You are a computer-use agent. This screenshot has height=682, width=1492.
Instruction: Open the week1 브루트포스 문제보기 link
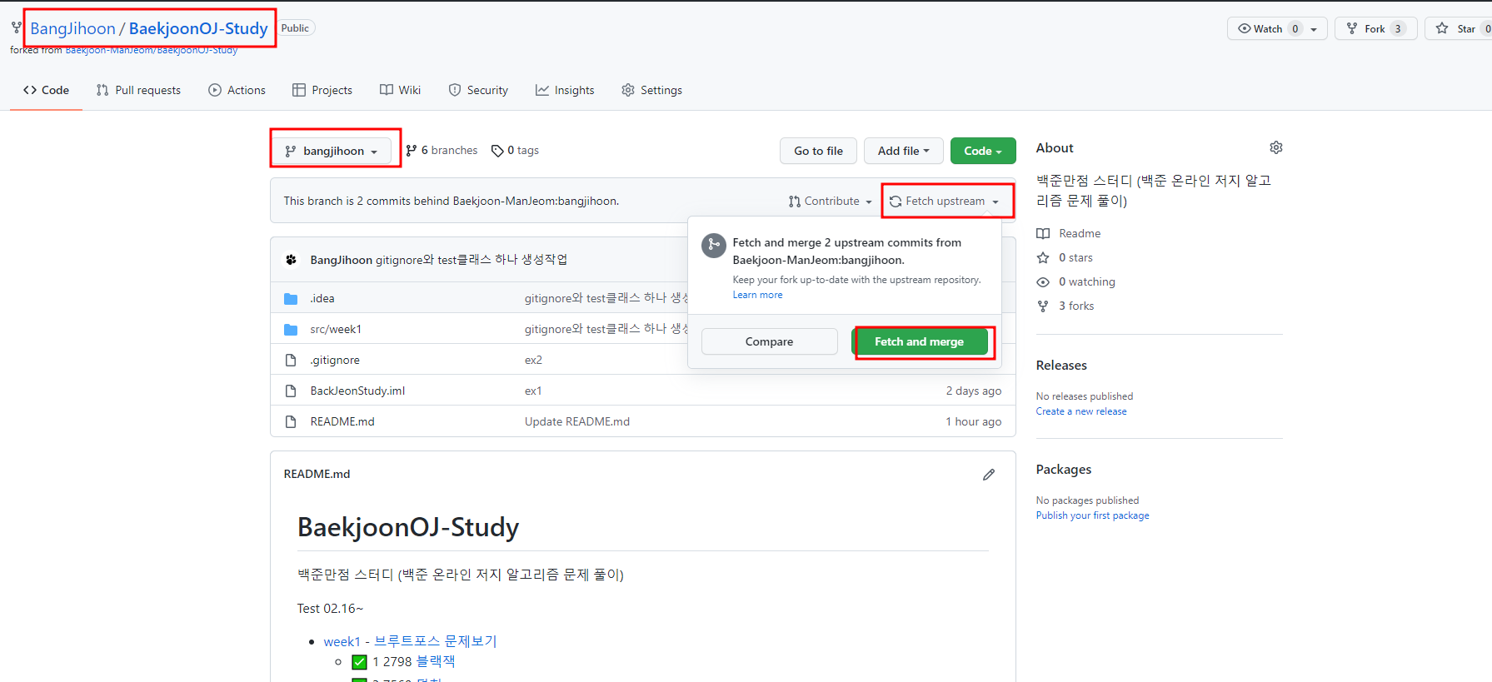[410, 641]
